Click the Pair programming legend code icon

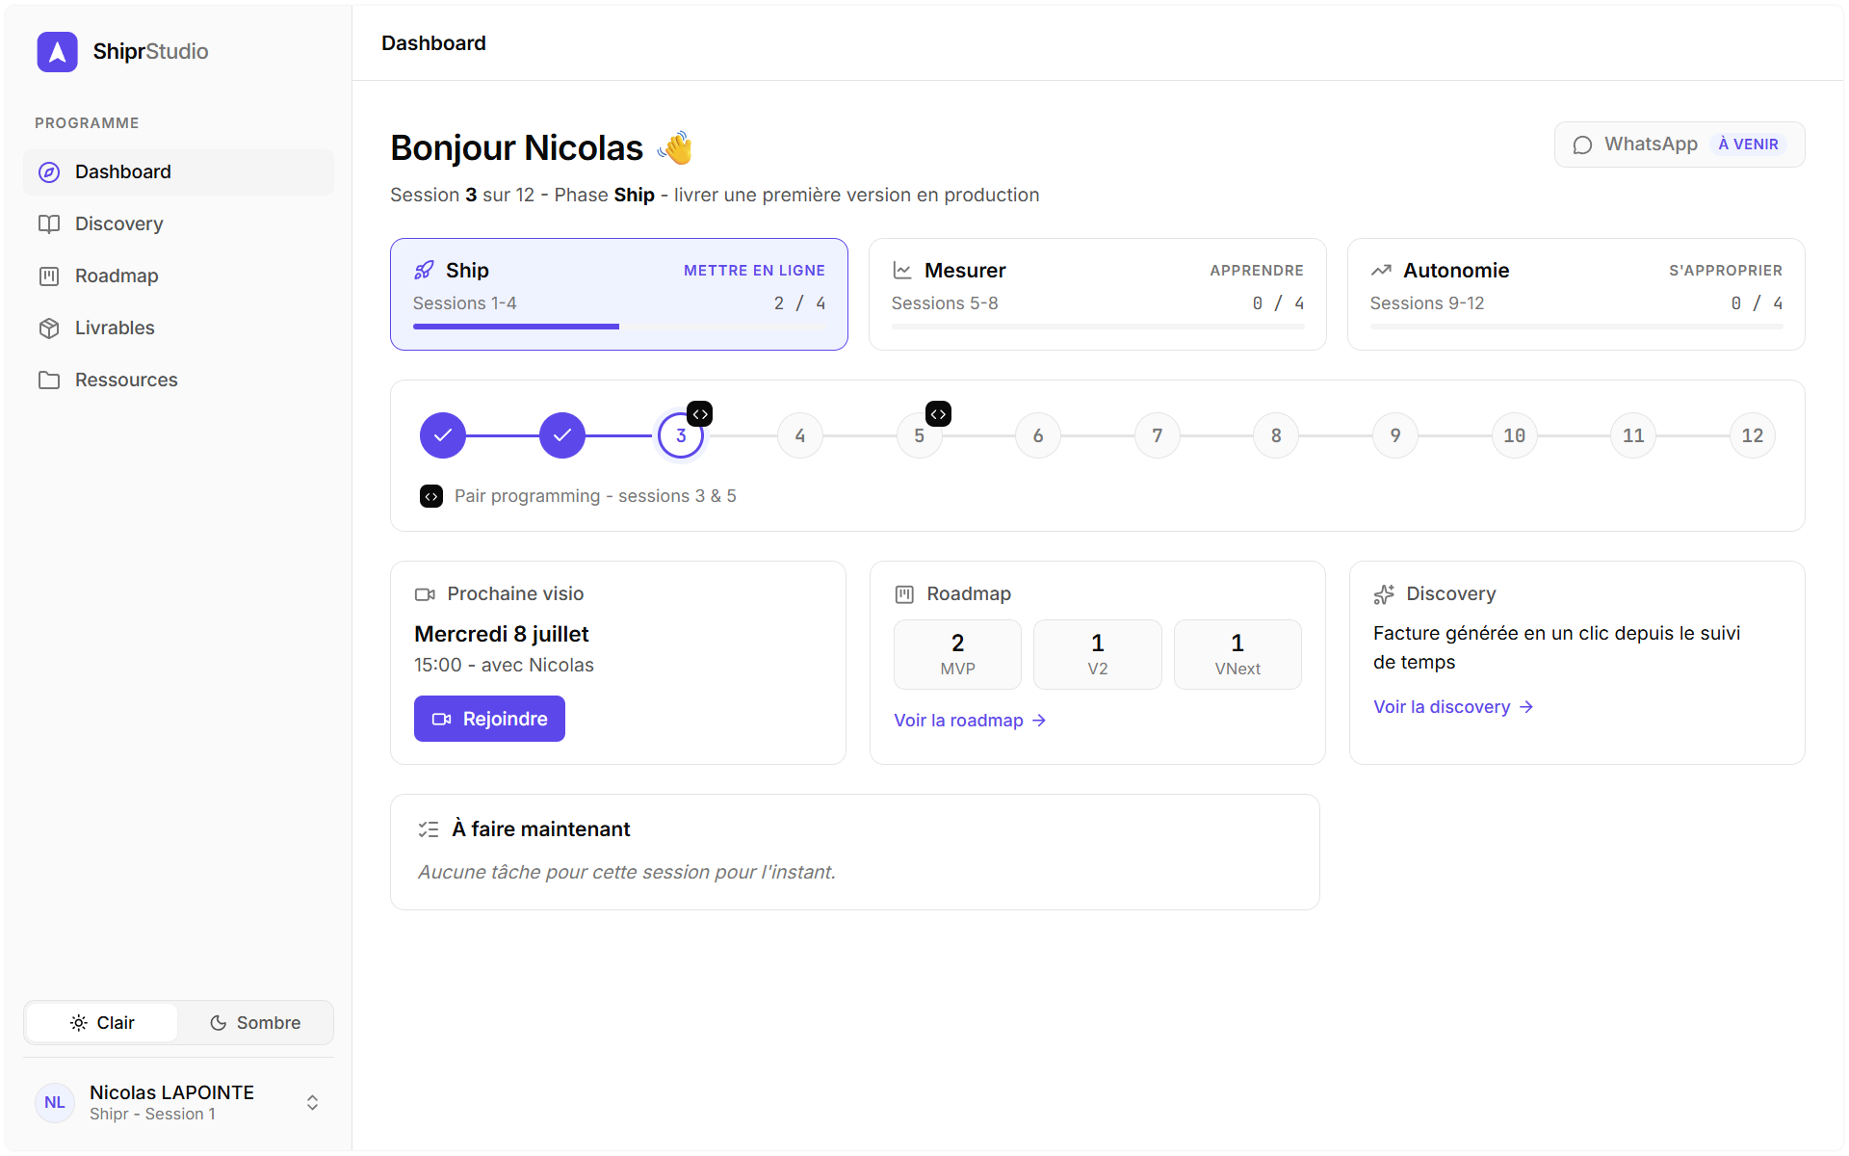[x=431, y=496]
